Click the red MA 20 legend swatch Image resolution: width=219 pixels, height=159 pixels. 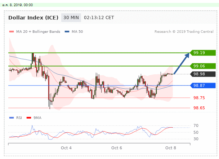[x=12, y=32]
